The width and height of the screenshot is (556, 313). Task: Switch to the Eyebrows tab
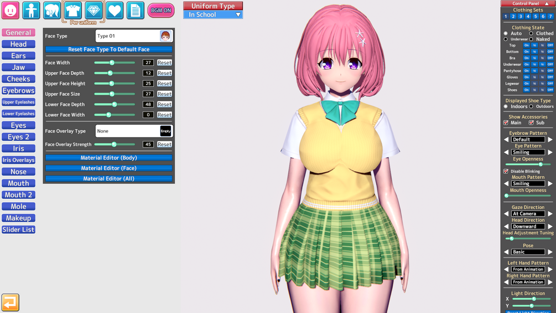[18, 90]
